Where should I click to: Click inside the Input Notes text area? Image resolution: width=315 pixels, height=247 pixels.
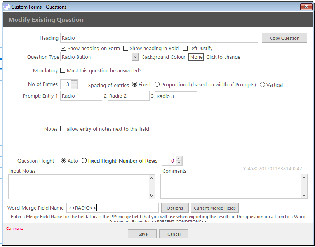[79, 187]
